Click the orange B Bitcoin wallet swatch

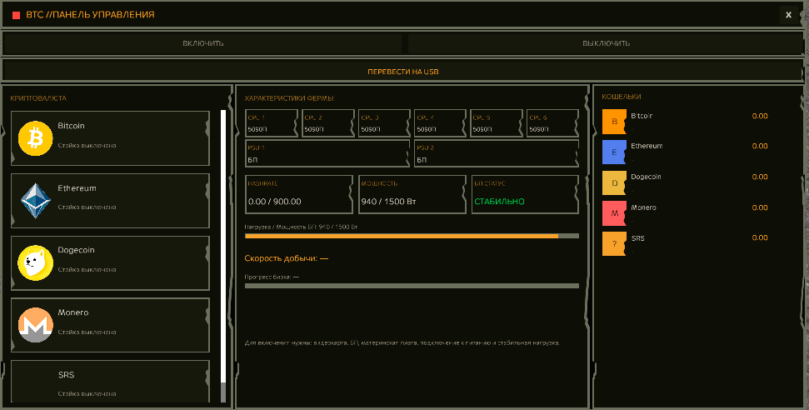pos(615,122)
